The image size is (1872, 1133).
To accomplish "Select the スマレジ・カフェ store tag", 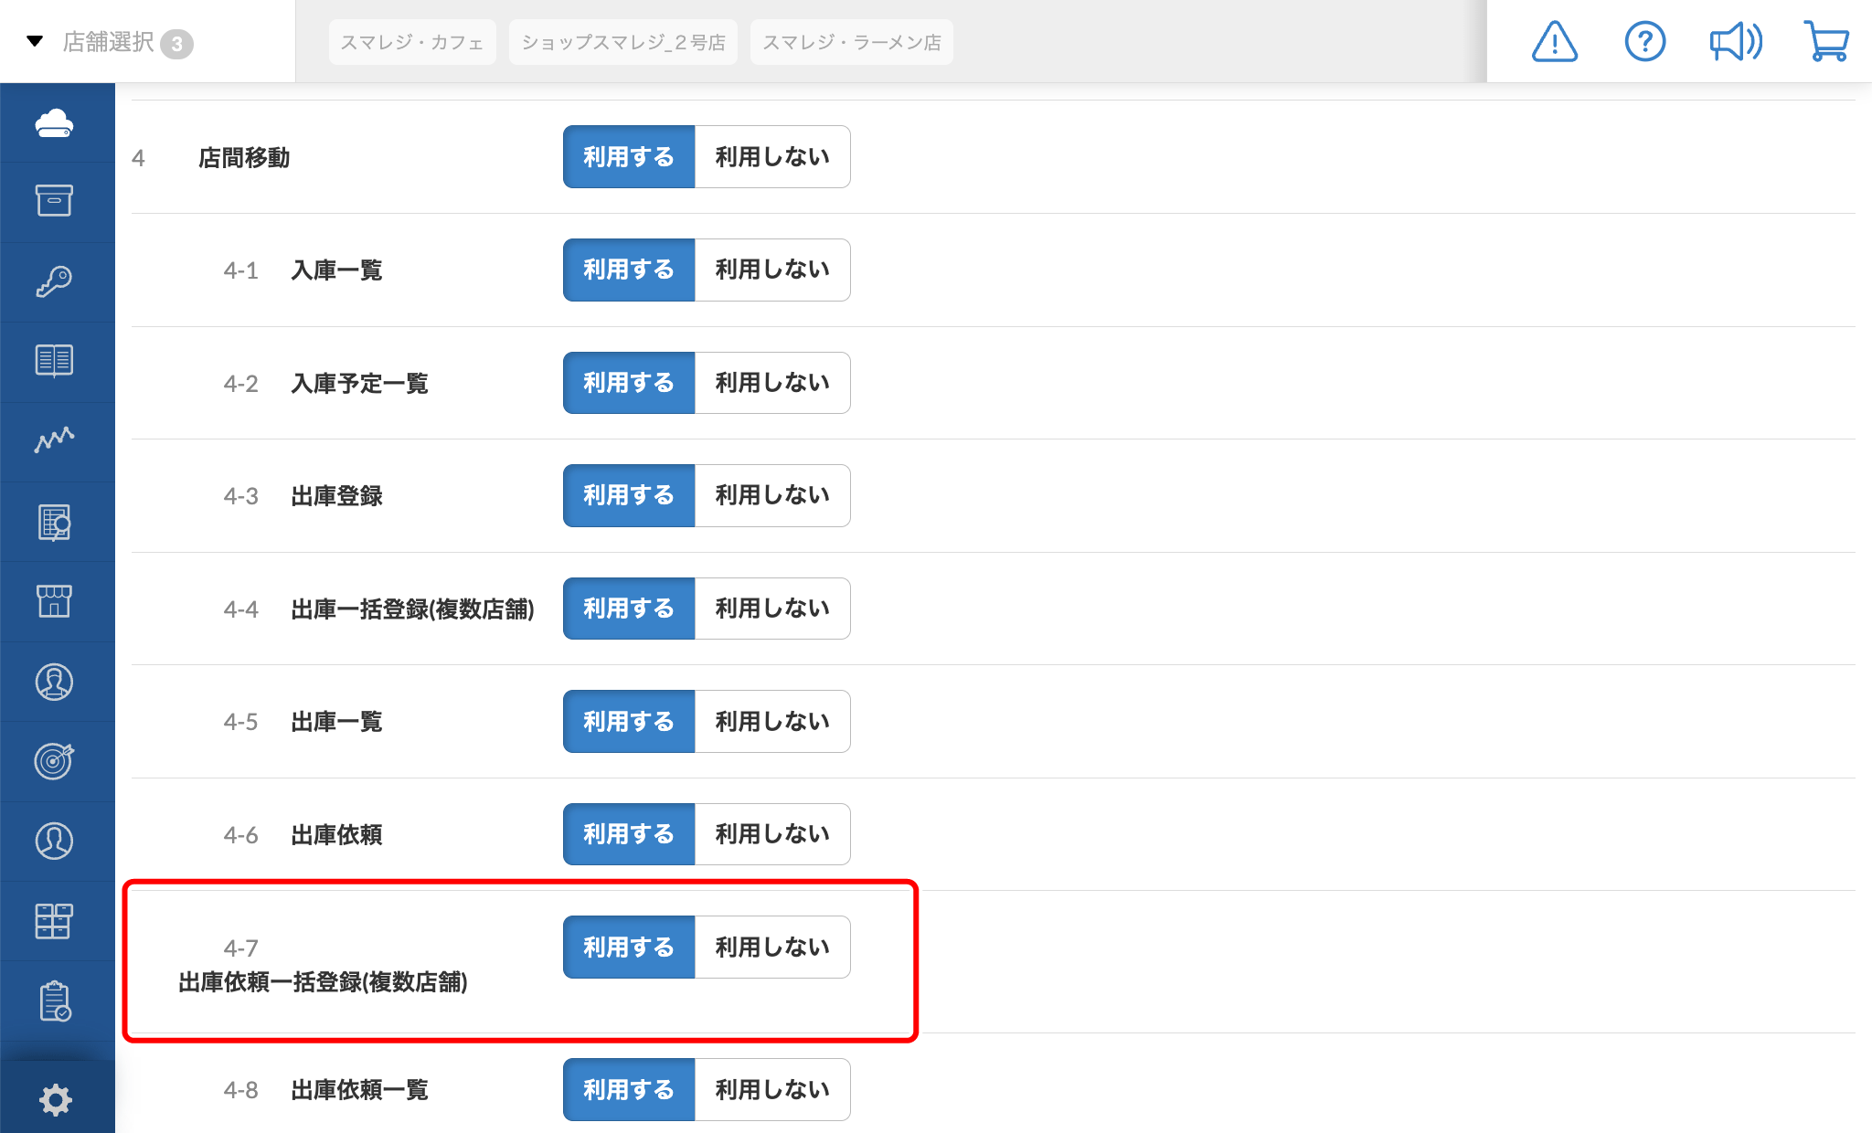I will coord(412,42).
